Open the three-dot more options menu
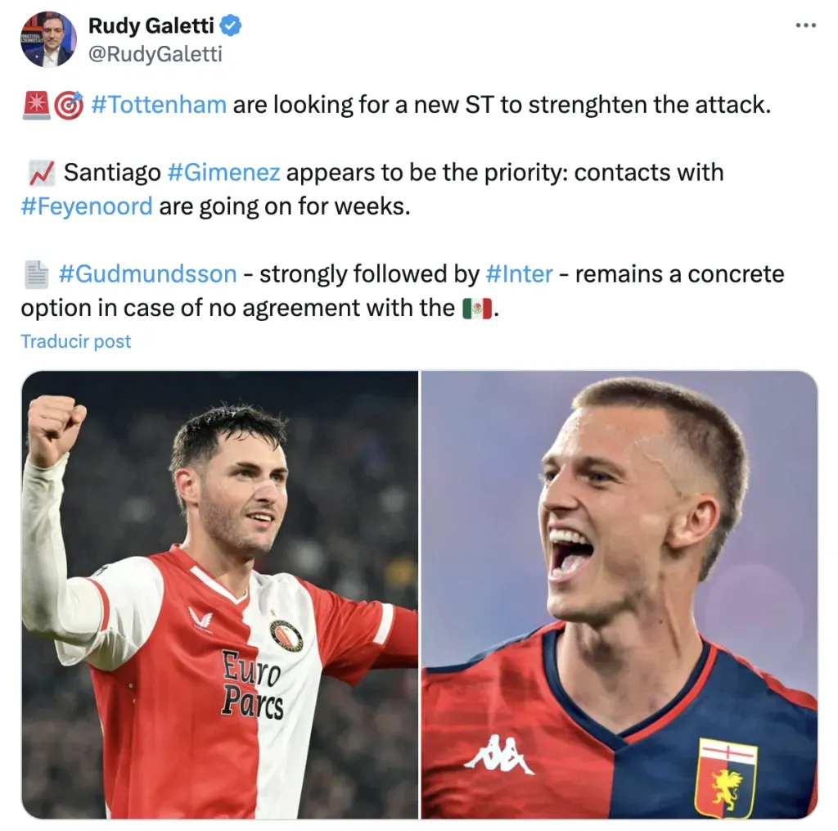 coord(805,25)
